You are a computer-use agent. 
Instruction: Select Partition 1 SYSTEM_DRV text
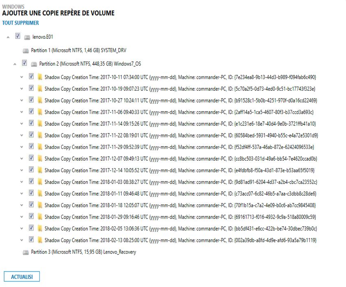(x=79, y=50)
